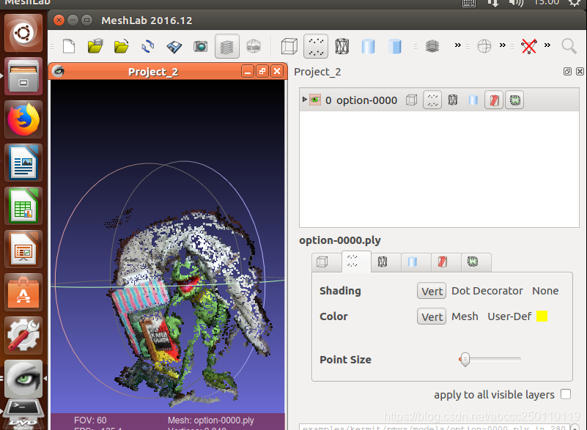Import mesh using the folder arrow icon
Screen dimensions: 587x430
(122, 46)
